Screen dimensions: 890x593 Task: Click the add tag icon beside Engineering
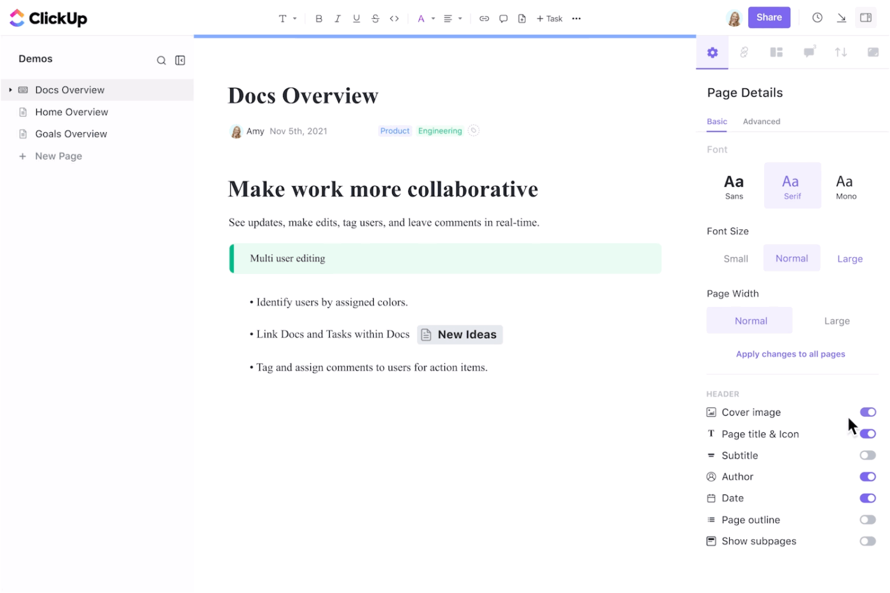pos(474,131)
